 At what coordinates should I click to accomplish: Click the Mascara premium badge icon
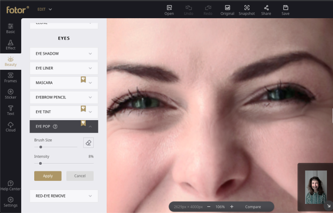click(83, 79)
